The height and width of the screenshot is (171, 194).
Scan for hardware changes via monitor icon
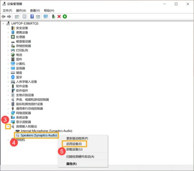pos(46,17)
